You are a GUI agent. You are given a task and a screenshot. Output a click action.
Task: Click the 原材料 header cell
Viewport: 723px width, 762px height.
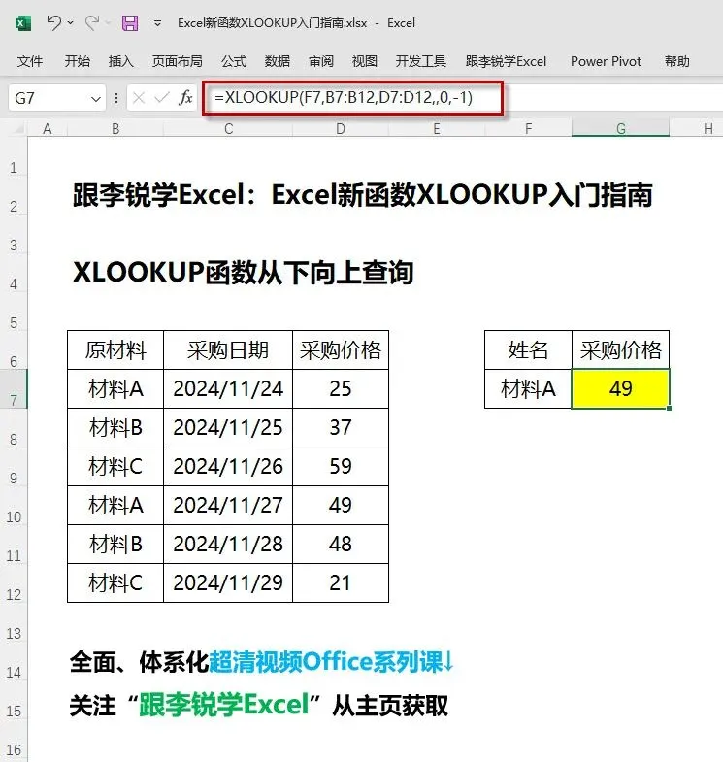115,349
